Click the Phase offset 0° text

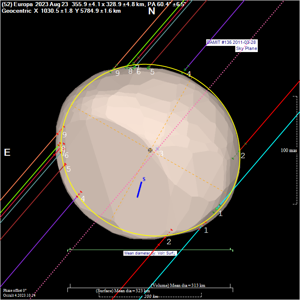tap(15, 290)
